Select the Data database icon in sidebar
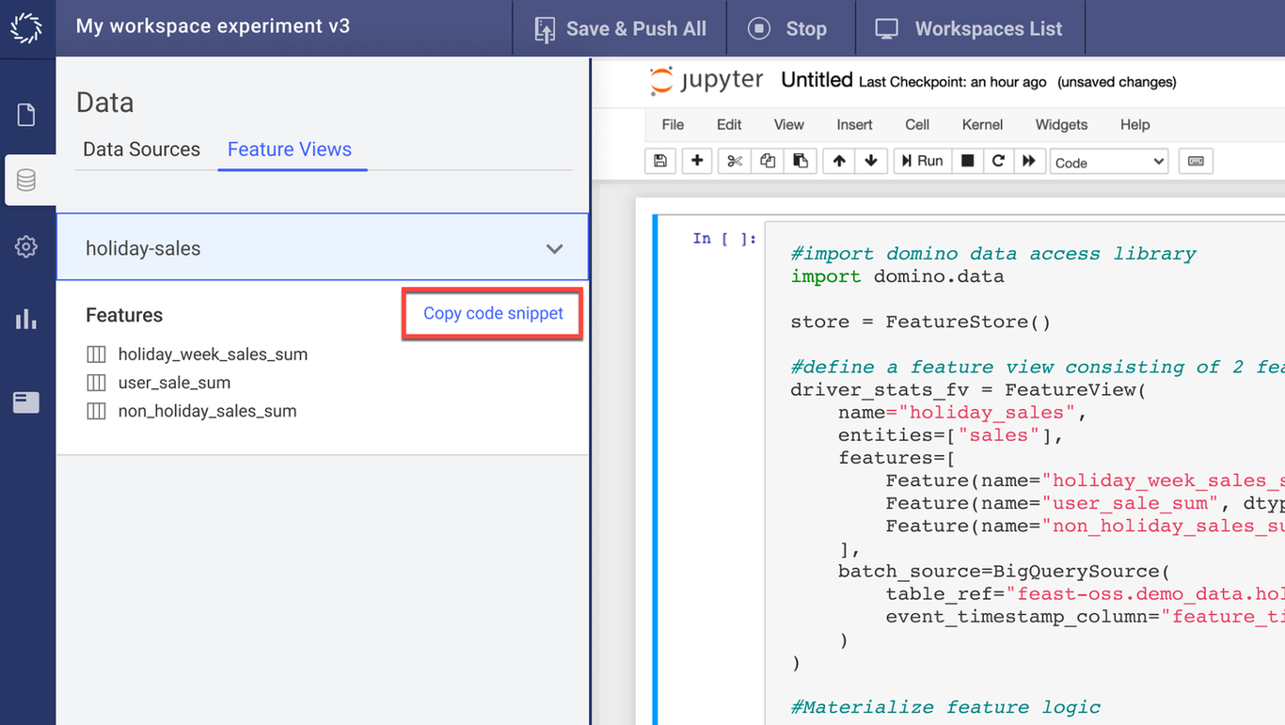Image resolution: width=1285 pixels, height=725 pixels. 27,179
